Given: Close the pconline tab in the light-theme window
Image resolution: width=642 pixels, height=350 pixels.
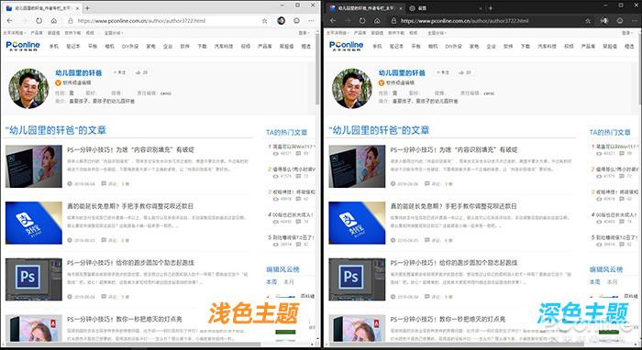Looking at the screenshot, I should click(77, 7).
